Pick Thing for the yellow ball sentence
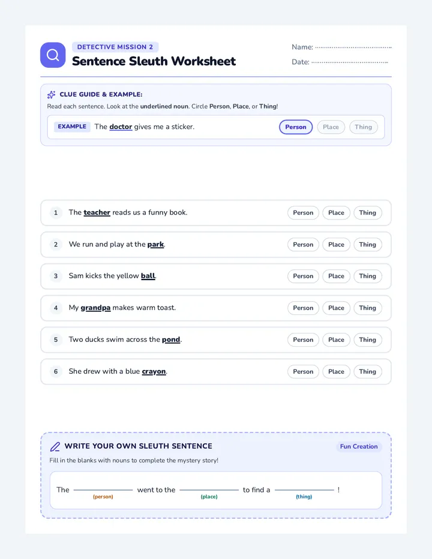This screenshot has height=559, width=432. coord(367,277)
